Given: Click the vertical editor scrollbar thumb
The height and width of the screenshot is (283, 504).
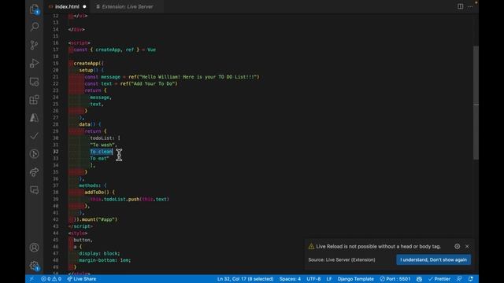Looking at the screenshot, I should 476,103.
